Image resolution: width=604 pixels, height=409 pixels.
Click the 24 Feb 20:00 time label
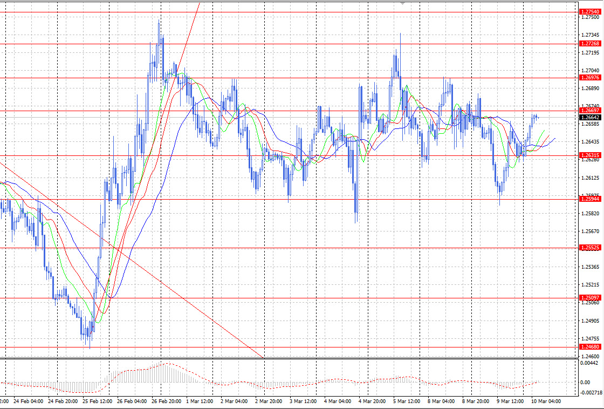63,401
